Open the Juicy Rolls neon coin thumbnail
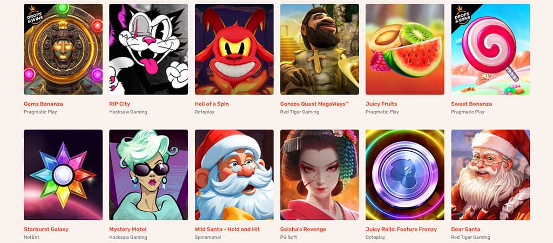Screen dimensions: 553x243 [x=405, y=175]
